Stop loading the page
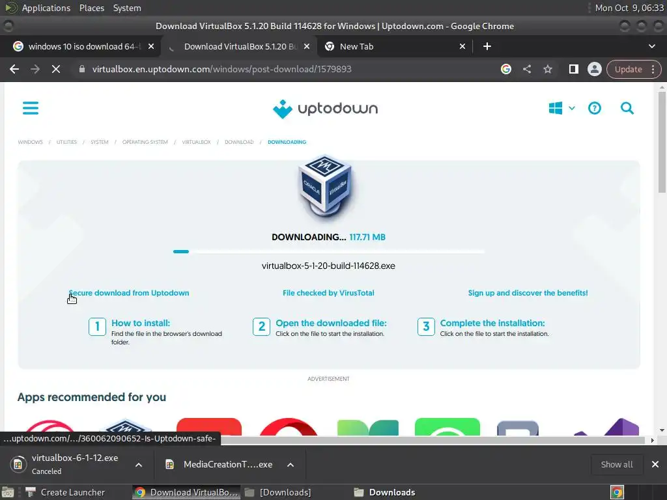 click(56, 69)
